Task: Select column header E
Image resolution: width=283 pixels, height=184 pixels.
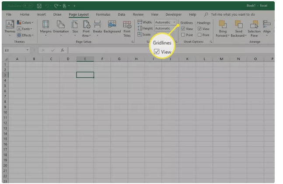Action: 85,59
